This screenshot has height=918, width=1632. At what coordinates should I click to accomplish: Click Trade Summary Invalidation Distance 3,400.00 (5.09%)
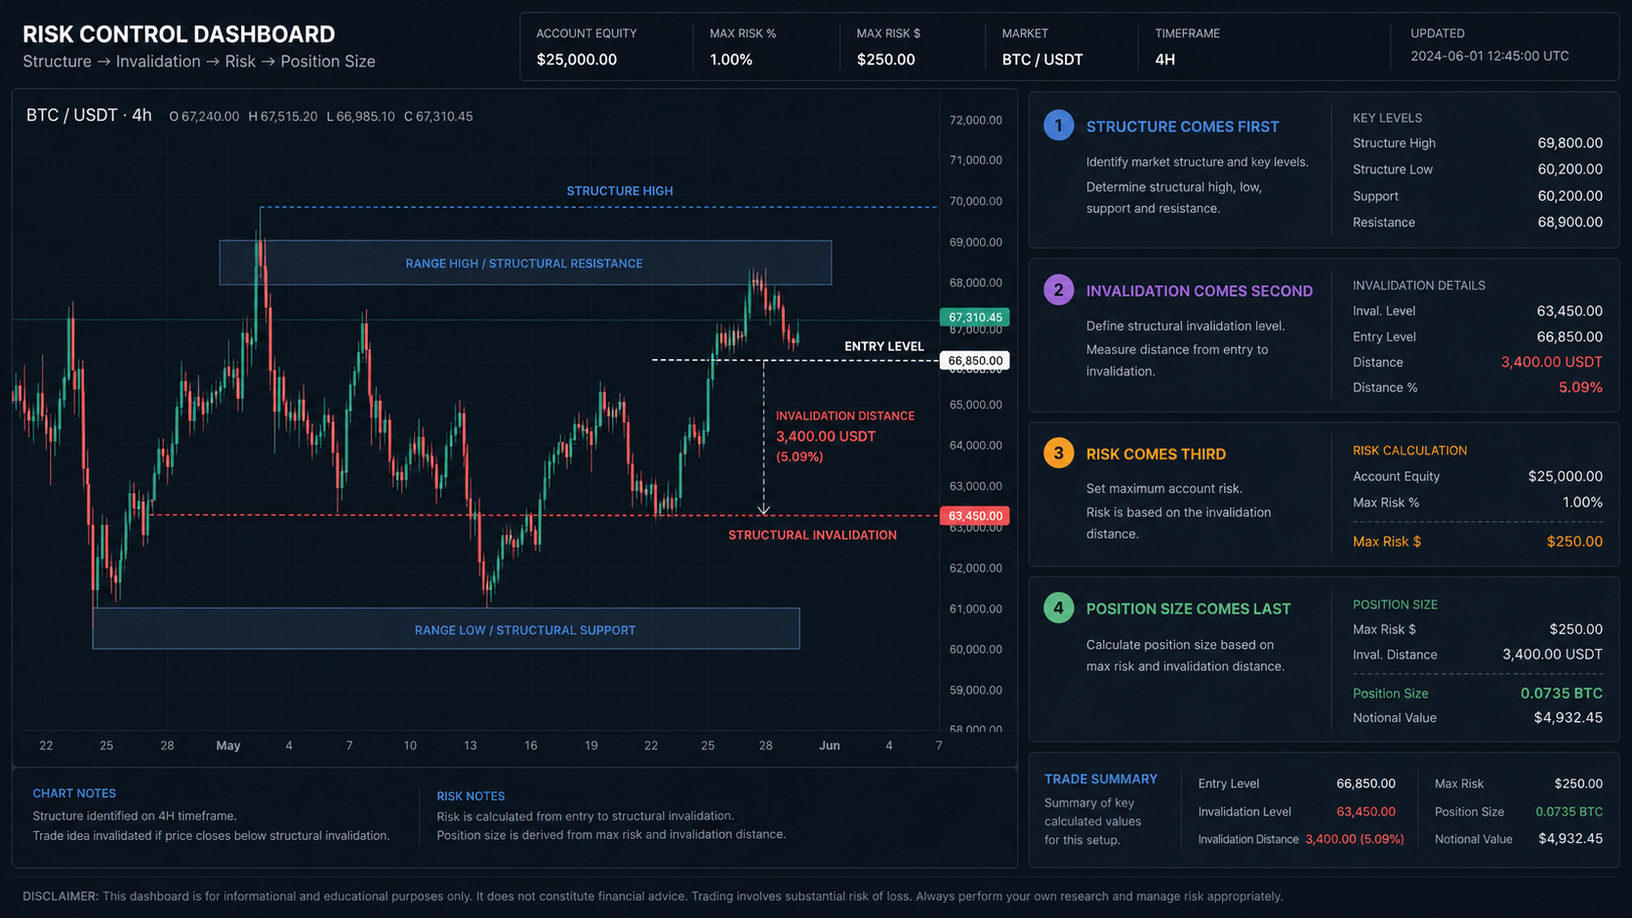click(x=1354, y=839)
